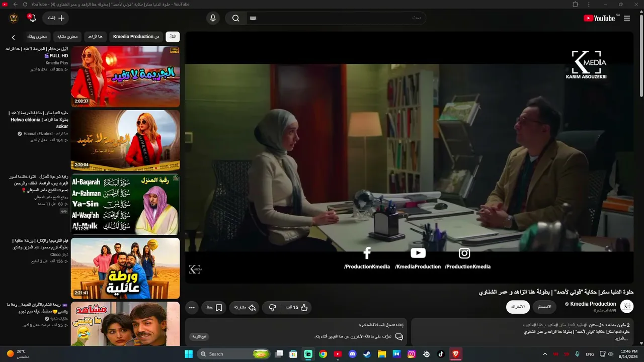Go back with the browser back arrow
The width and height of the screenshot is (644, 362).
15,4
